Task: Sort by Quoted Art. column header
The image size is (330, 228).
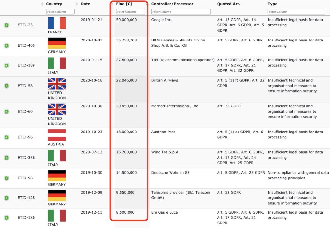Action: click(228, 4)
